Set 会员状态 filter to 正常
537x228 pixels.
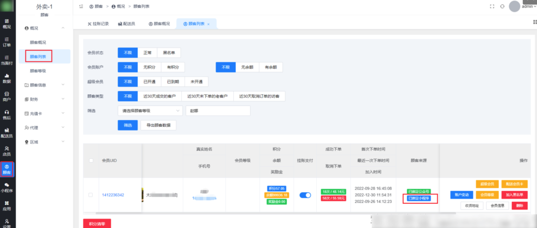point(147,53)
